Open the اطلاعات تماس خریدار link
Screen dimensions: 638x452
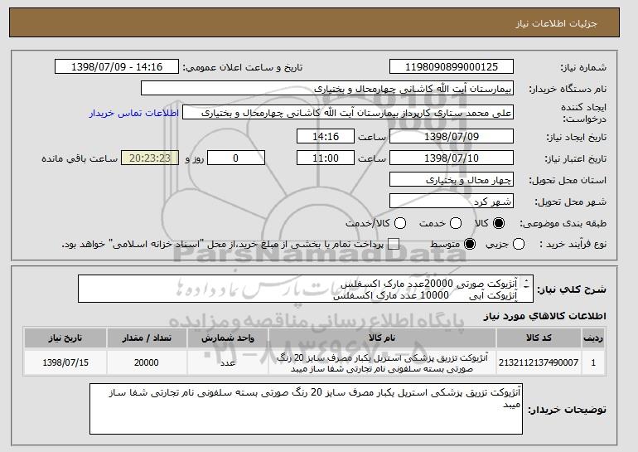click(x=134, y=113)
